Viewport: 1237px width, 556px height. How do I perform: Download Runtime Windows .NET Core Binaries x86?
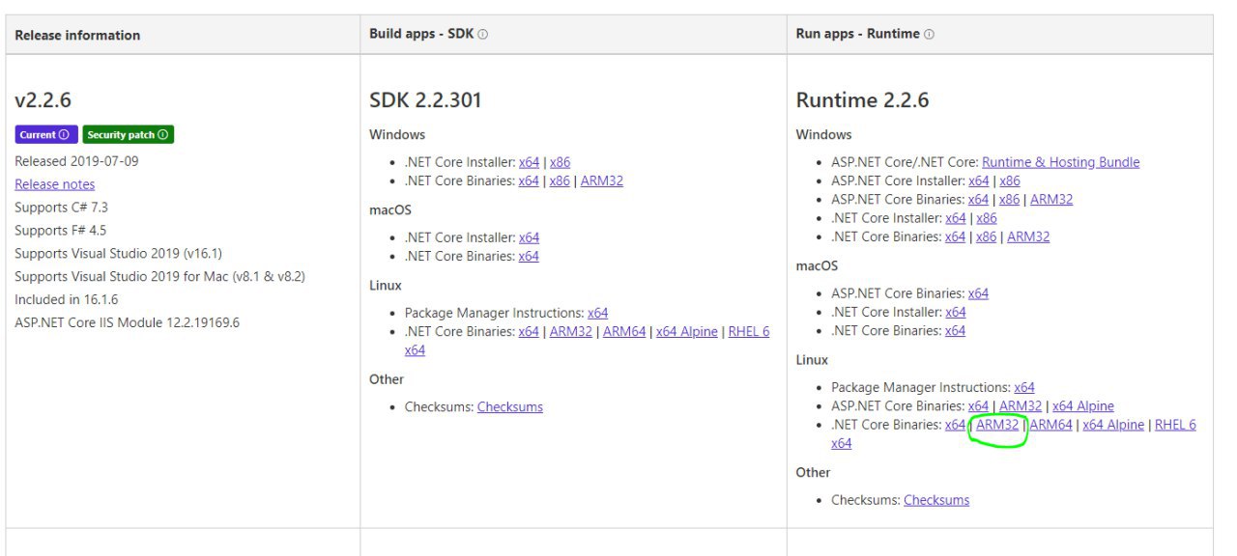[x=987, y=236]
